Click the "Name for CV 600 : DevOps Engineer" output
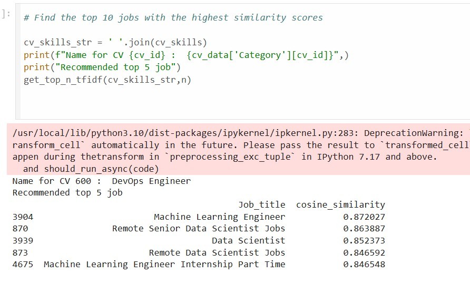Image resolution: width=470 pixels, height=283 pixels. point(102,181)
